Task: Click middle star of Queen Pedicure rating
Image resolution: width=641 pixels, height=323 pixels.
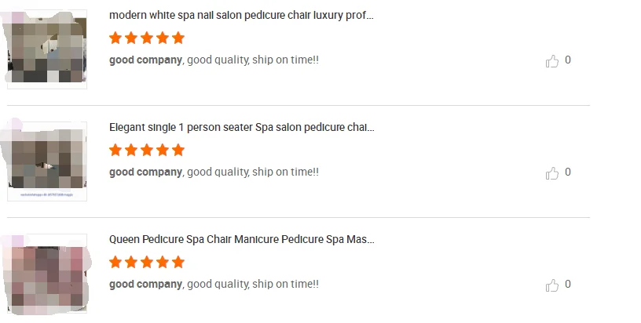Action: pyautogui.click(x=147, y=262)
